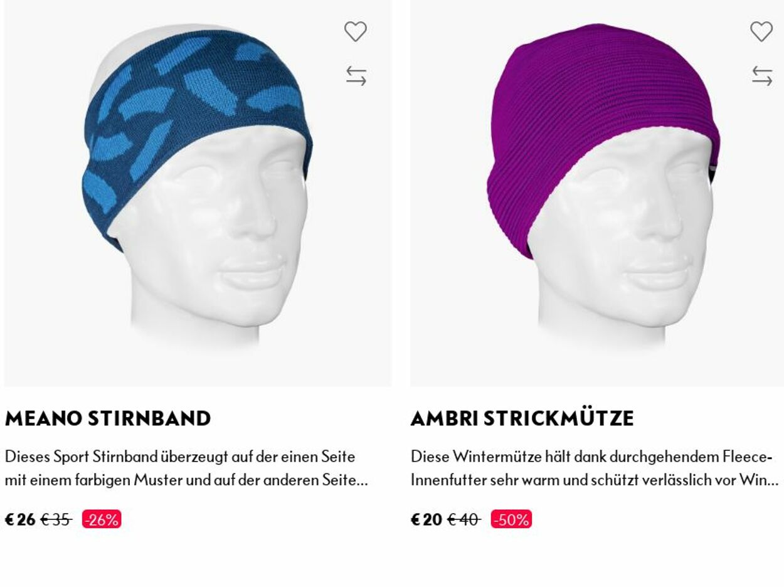Image resolution: width=784 pixels, height=587 pixels.
Task: Click the truncated text ending 'anderen Seite…'
Action: 186,480
